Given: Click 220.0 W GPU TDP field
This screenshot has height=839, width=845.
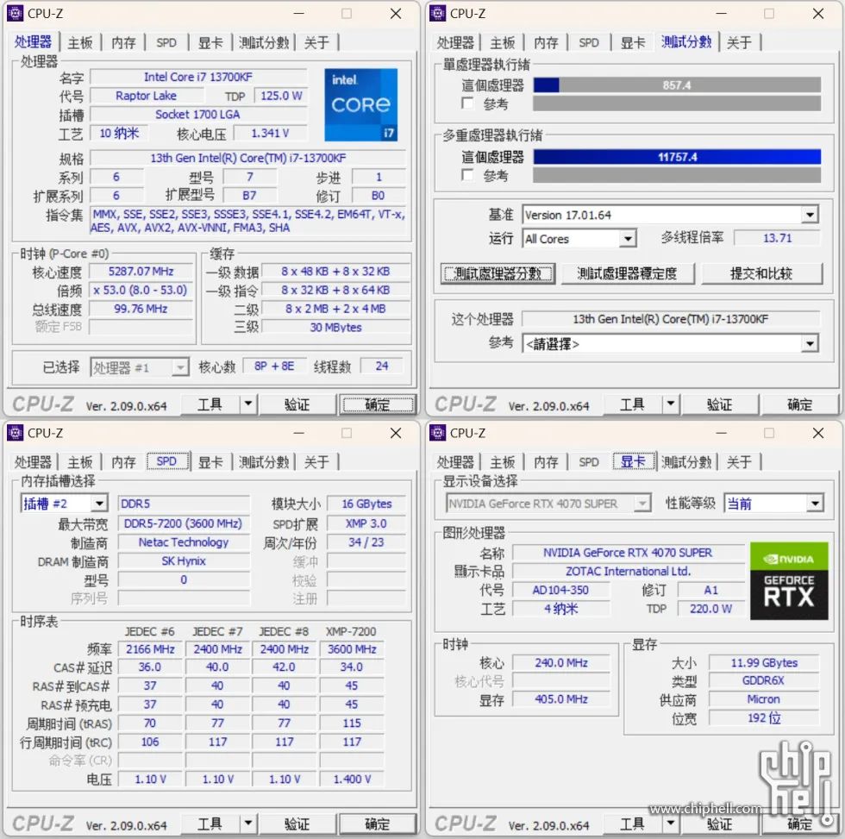Looking at the screenshot, I should 710,609.
